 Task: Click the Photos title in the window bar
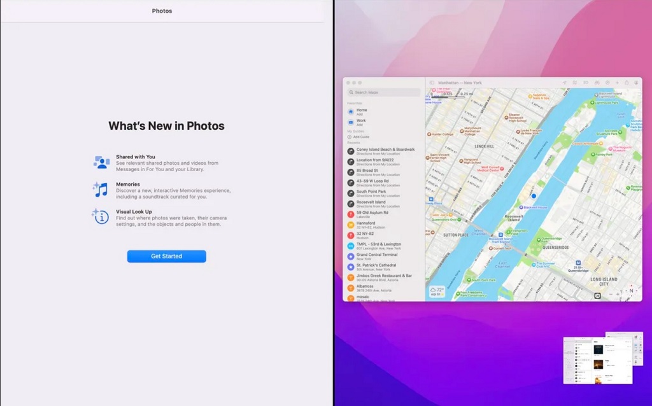point(161,11)
